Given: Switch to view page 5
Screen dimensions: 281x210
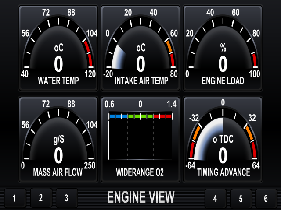Looking at the screenshot, I should 241,199.
